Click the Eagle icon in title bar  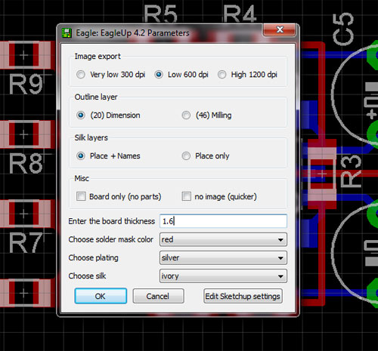coord(67,33)
